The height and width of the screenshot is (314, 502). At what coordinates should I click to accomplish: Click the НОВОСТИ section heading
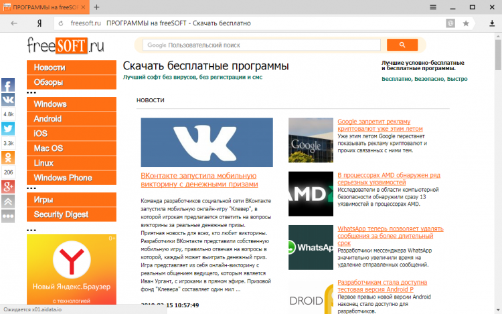click(x=151, y=100)
